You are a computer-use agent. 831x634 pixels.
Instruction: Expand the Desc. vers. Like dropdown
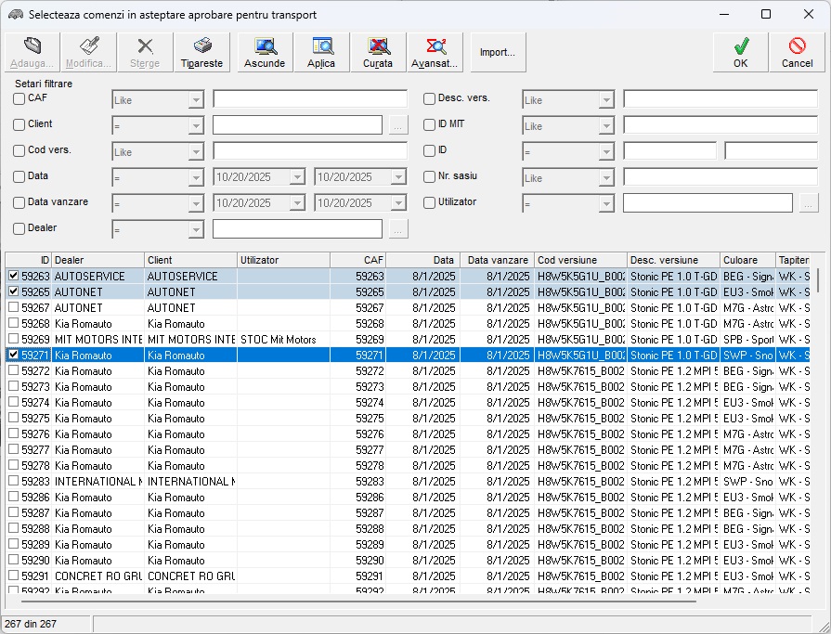[x=606, y=99]
